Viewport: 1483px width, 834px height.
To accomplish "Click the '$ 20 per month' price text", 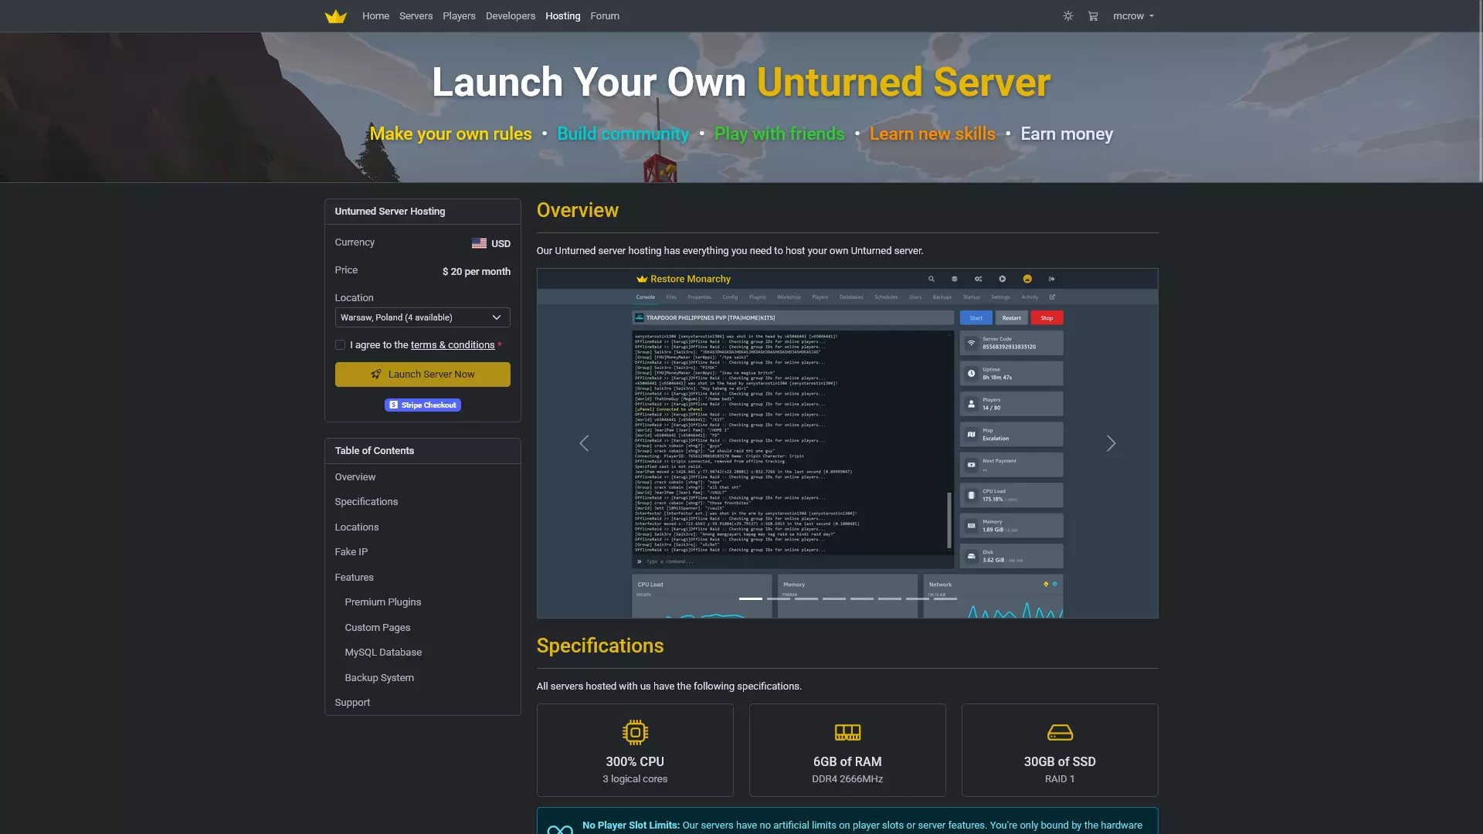I will click(477, 272).
